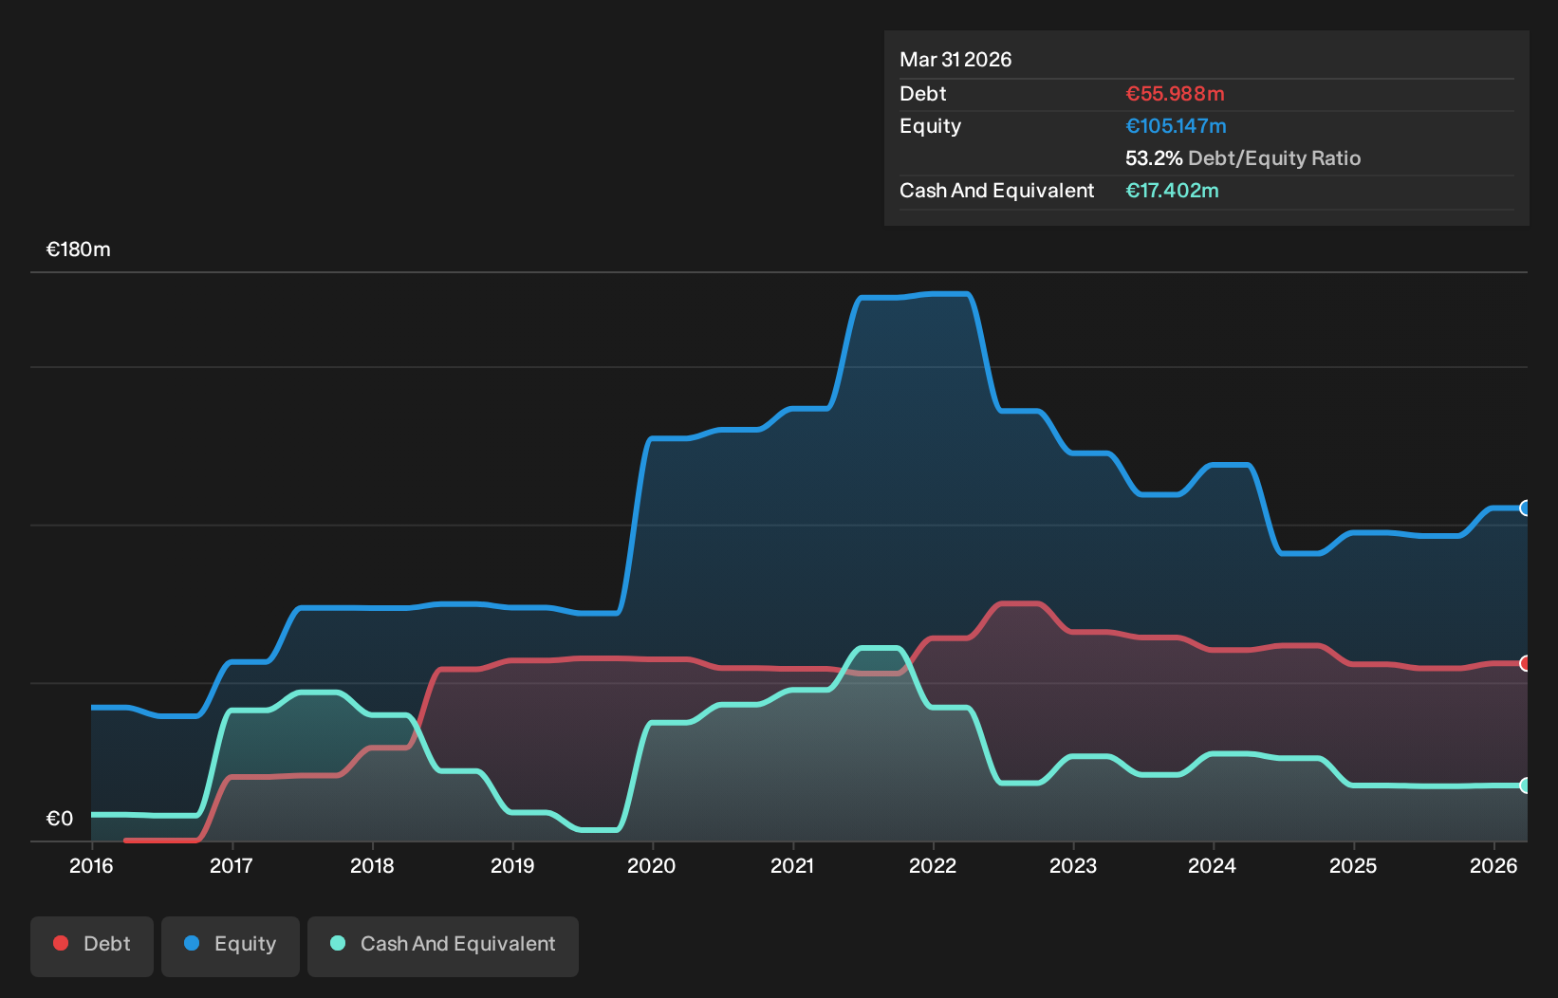Click the 2026 x-axis label

[1493, 865]
